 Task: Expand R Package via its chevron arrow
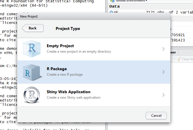[163, 72]
